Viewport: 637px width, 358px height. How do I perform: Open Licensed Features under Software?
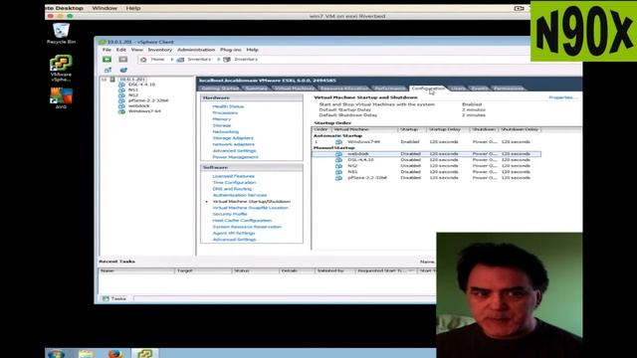point(234,176)
